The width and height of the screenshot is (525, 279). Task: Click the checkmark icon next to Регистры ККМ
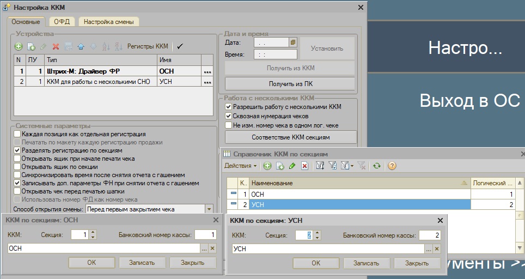coord(180,47)
